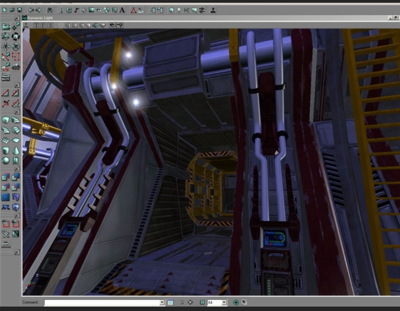The image size is (400, 311).
Task: Save the map with the floppy icon
Action: (20, 10)
